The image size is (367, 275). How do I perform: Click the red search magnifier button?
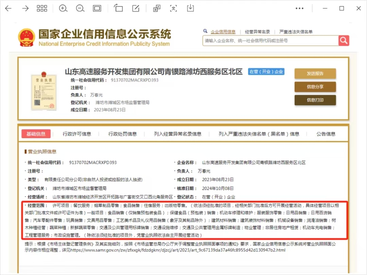point(344,41)
